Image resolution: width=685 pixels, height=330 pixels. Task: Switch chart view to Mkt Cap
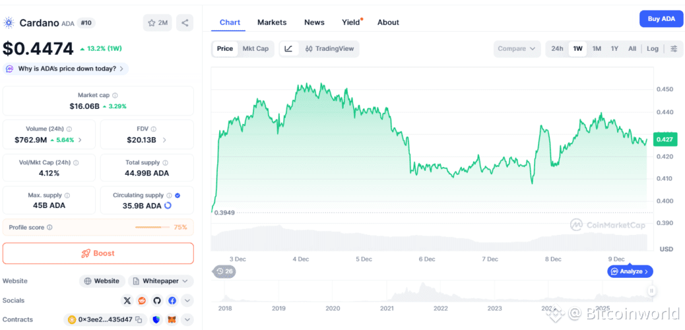255,49
